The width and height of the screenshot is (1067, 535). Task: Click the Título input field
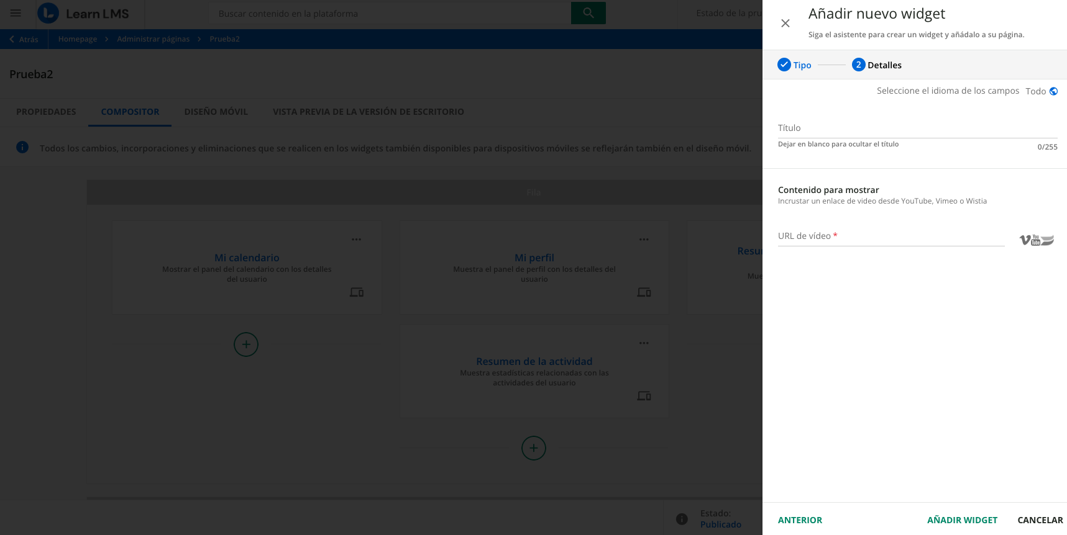(x=917, y=128)
